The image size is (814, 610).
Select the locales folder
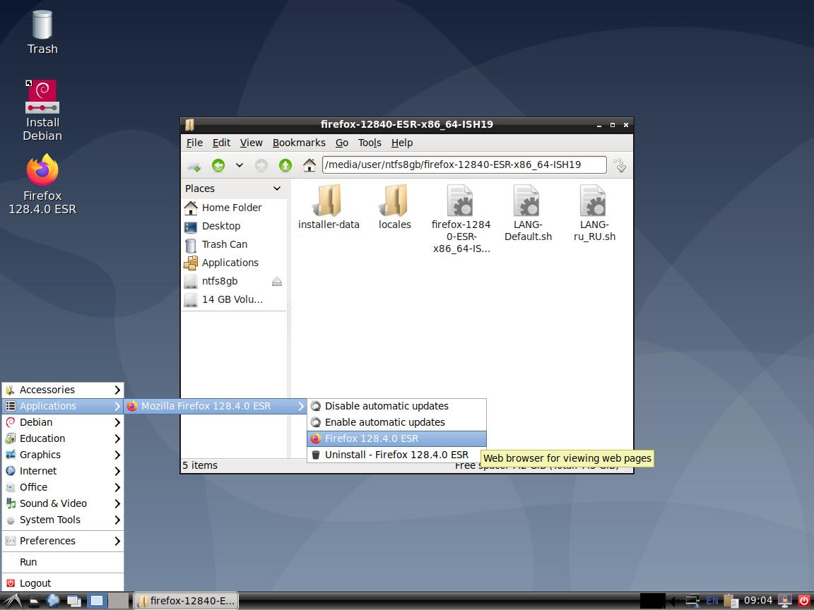395,208
